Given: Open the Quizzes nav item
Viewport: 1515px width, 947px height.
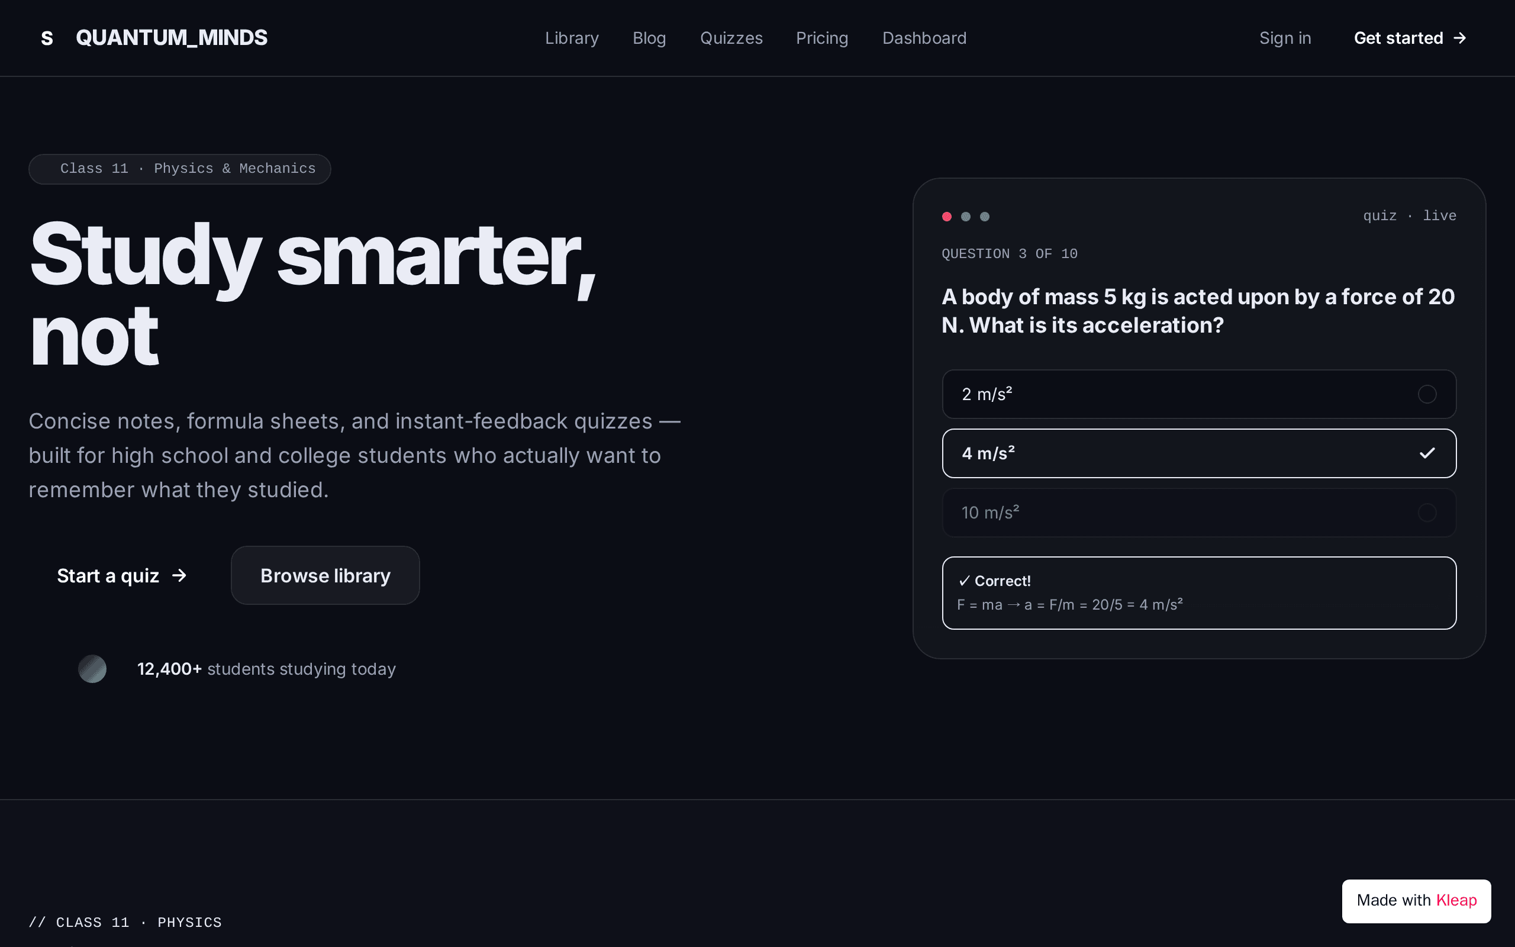Looking at the screenshot, I should (731, 38).
